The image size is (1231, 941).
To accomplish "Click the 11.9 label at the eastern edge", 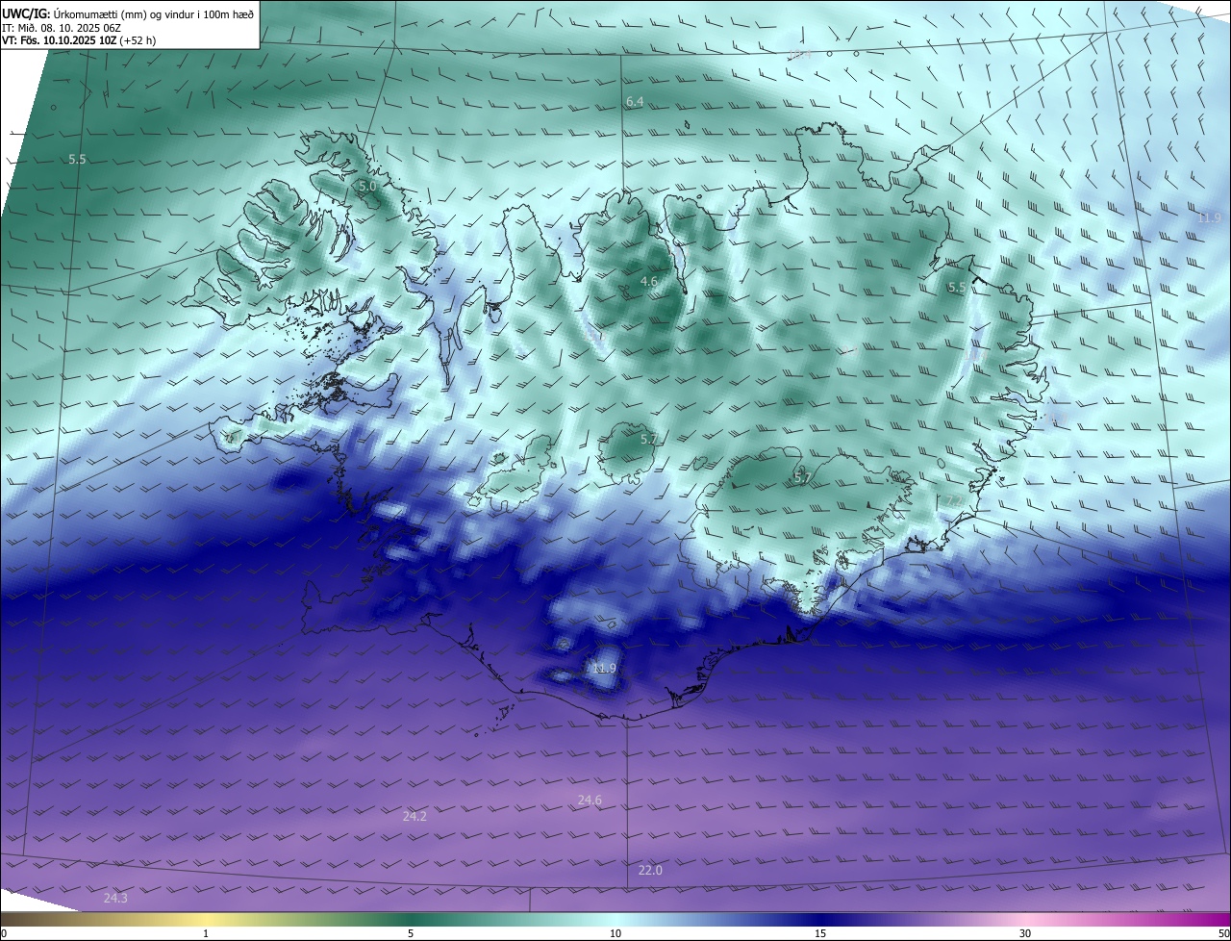I will click(x=1209, y=217).
